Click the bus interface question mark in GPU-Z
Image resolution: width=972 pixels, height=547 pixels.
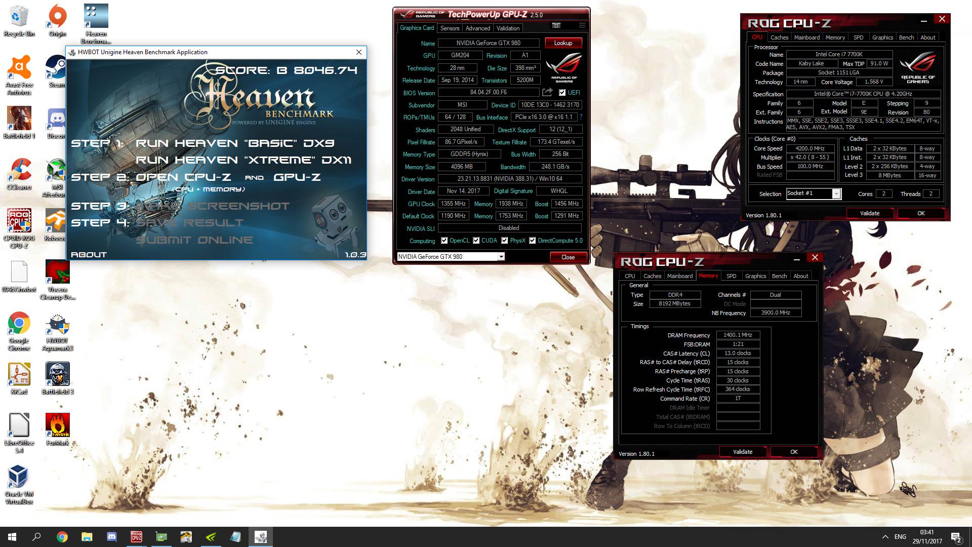click(581, 117)
